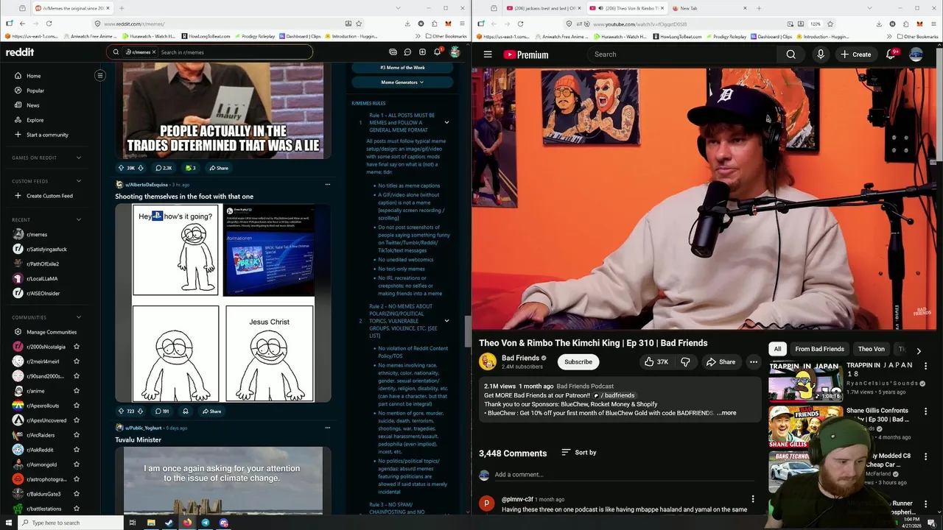Image resolution: width=943 pixels, height=530 pixels.
Task: Click #3 Meme of the Week button
Action: click(x=402, y=67)
